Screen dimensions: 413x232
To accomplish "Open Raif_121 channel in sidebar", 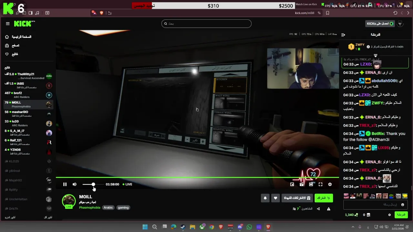I will click(x=28, y=142).
